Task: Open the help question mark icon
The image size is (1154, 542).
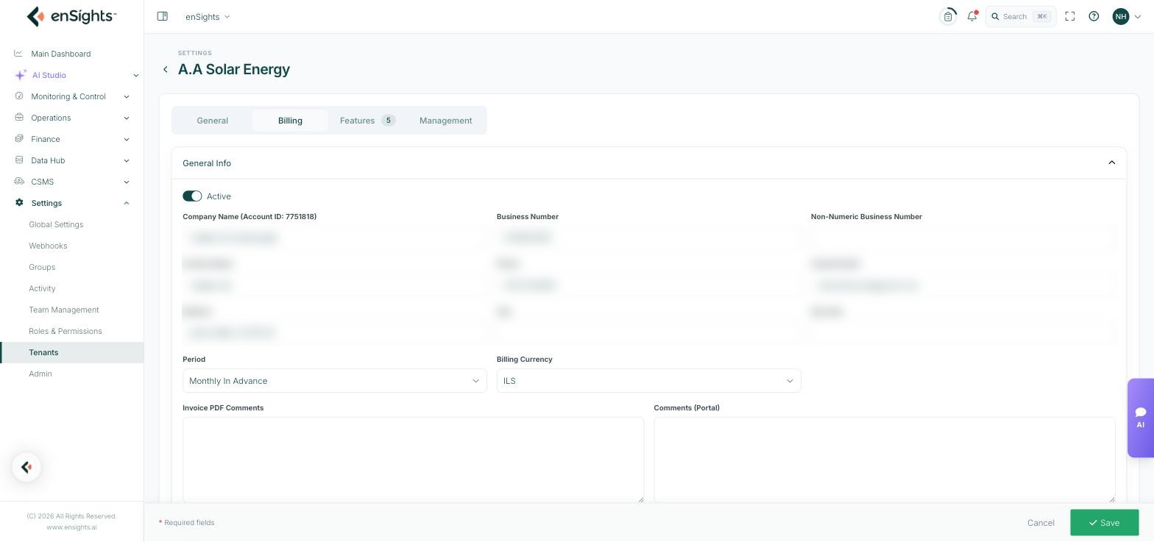Action: point(1094,16)
